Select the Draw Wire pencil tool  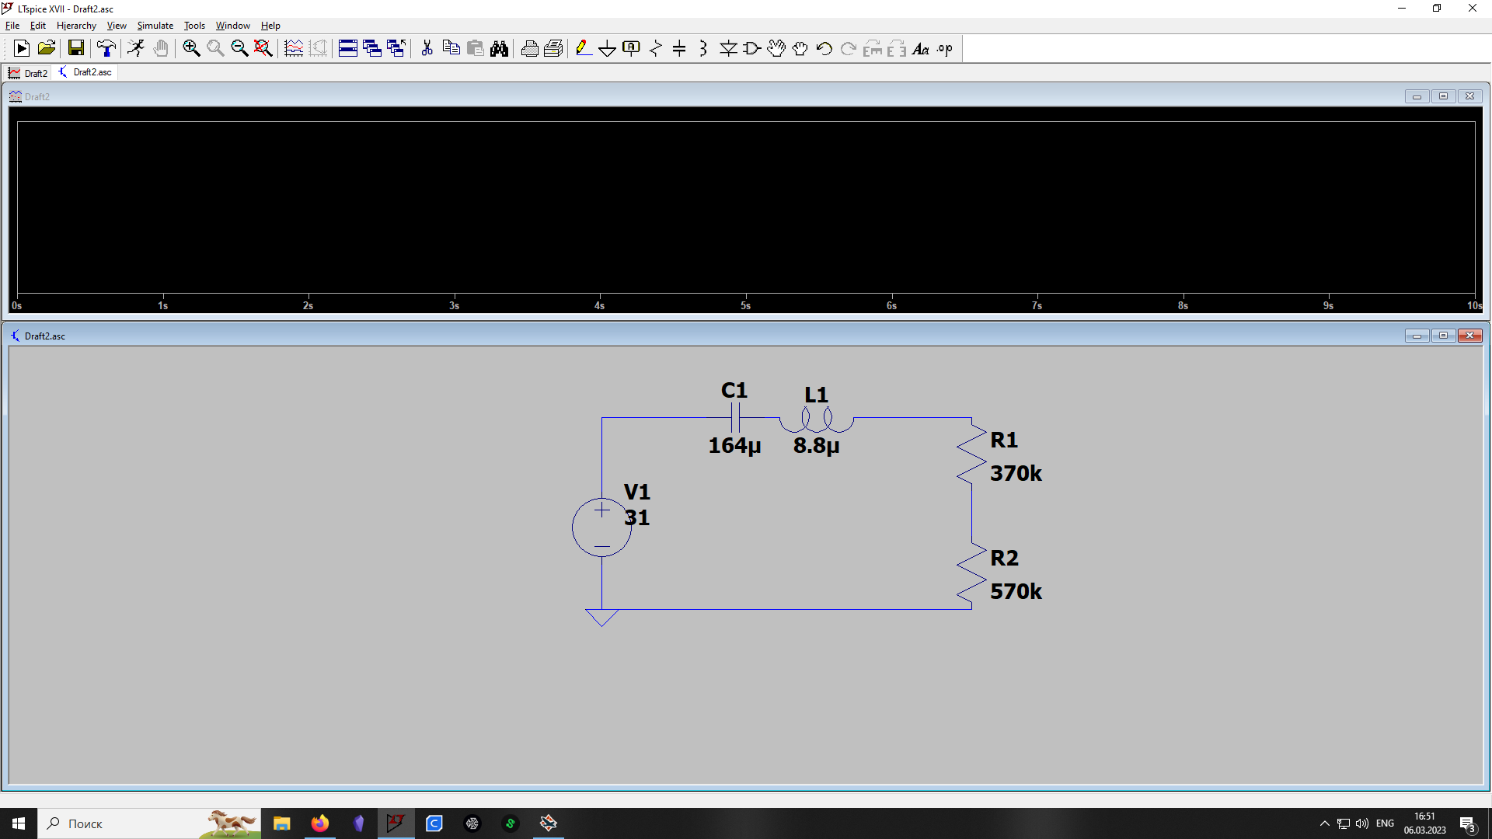point(583,48)
